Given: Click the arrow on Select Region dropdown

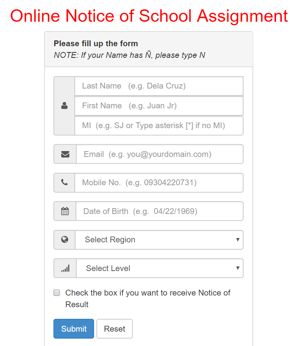Looking at the screenshot, I should tap(238, 240).
